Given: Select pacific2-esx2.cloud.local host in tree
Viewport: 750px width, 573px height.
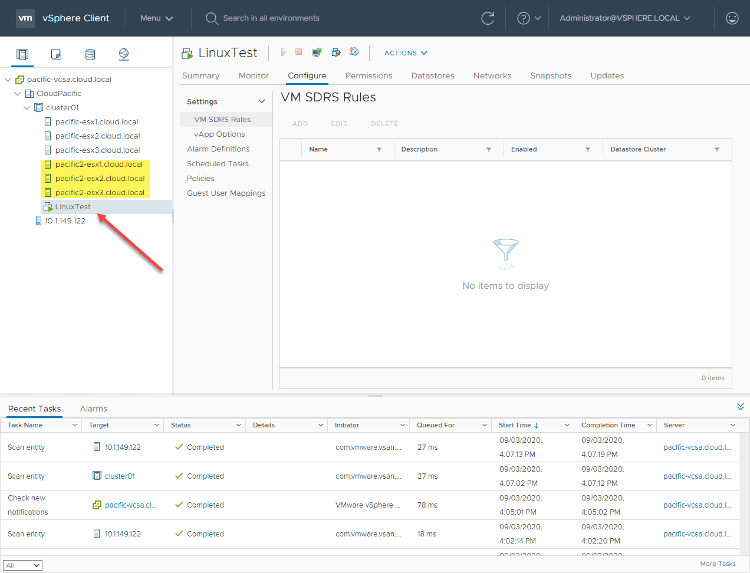Looking at the screenshot, I should point(100,178).
